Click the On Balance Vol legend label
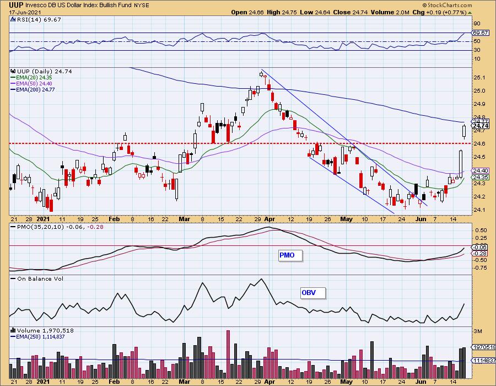Viewport: 496px width, 386px height. tap(37, 278)
